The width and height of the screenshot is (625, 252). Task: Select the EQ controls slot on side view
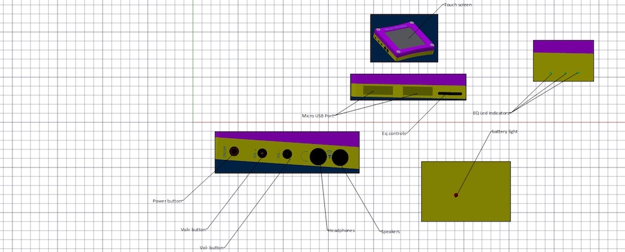tap(450, 94)
